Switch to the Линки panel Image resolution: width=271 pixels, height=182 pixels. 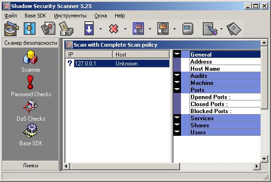[x=31, y=165]
